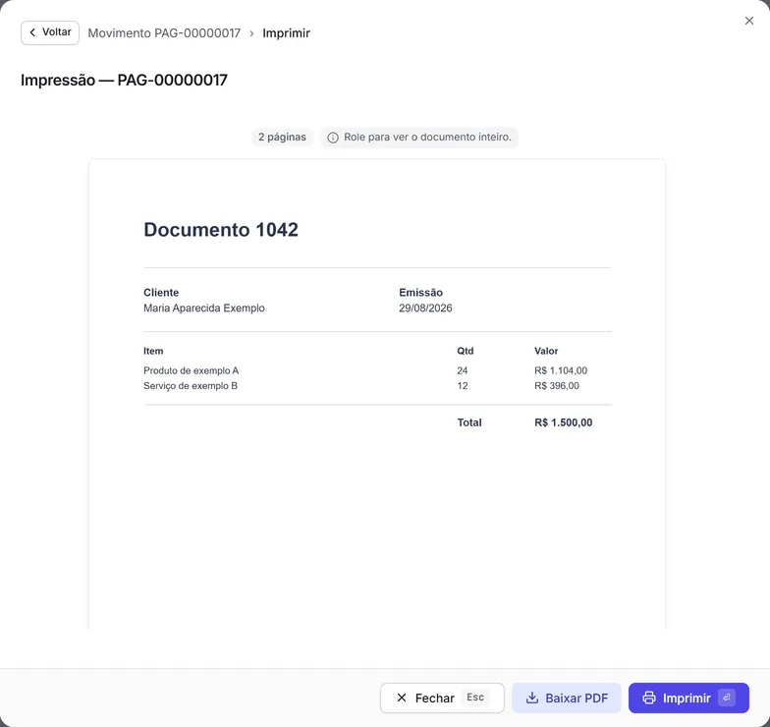Screen dimensions: 770x727
Task: Select the Imprimir breadcrumb item
Action: coord(287,33)
